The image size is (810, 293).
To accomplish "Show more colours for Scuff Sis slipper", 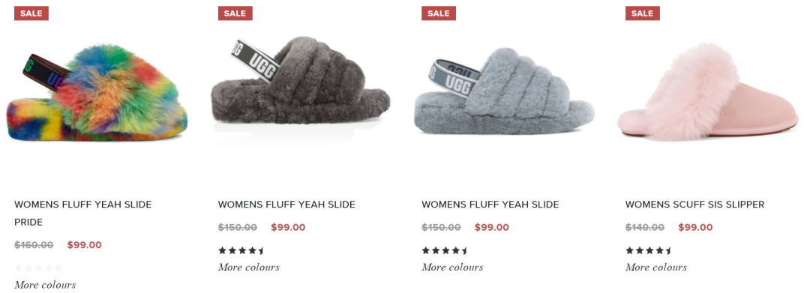I will point(656,268).
